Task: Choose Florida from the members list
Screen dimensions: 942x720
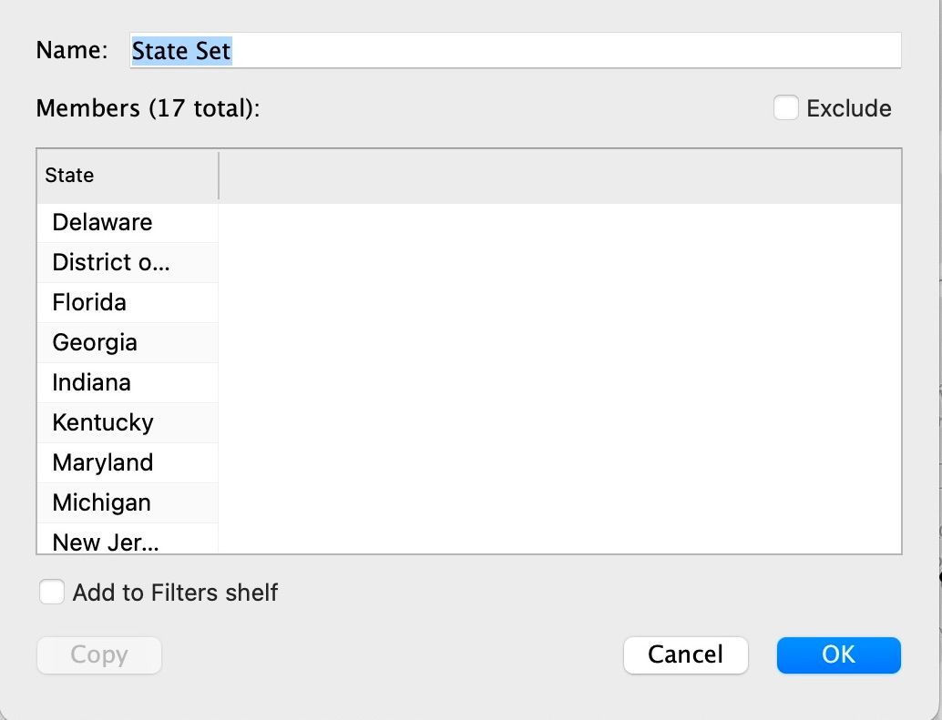Action: (x=89, y=302)
